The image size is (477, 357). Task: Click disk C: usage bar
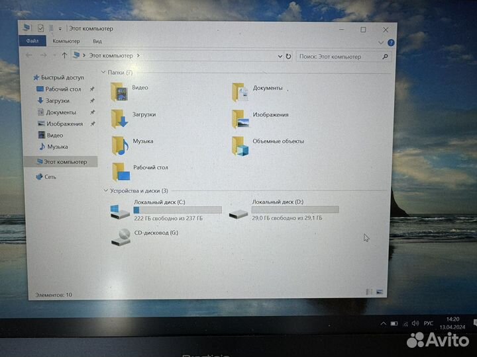[178, 210]
